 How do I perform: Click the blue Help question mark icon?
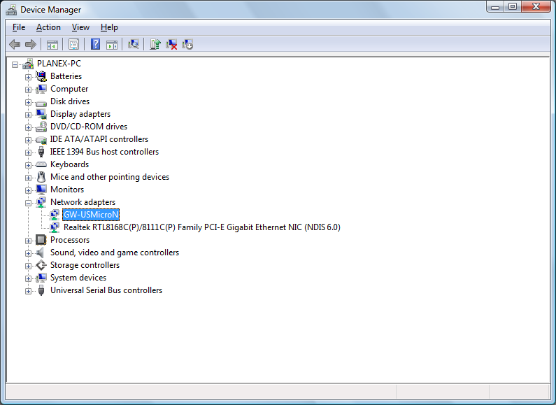(x=95, y=44)
